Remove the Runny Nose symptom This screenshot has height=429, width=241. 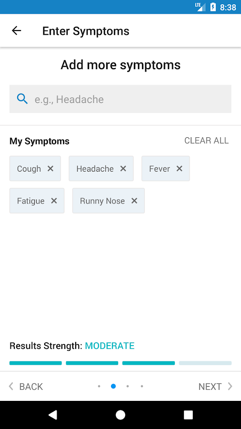134,201
